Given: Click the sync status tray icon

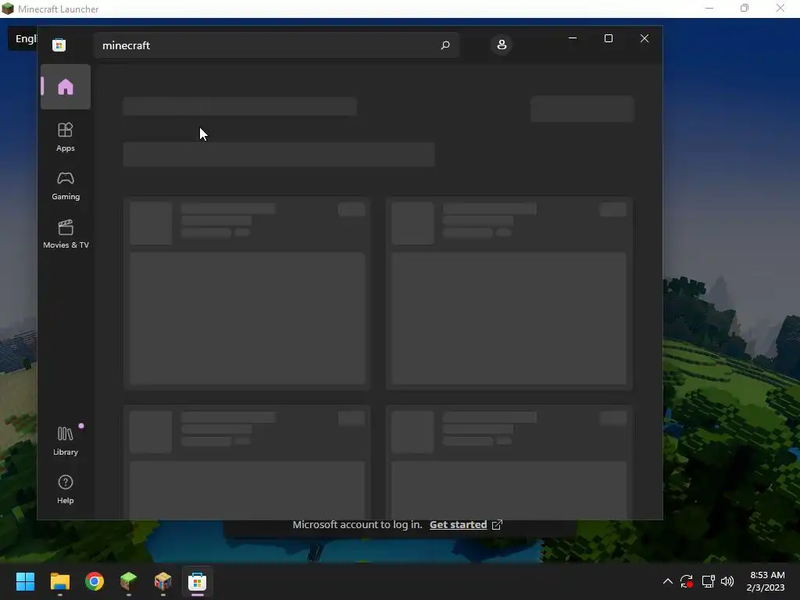Looking at the screenshot, I should pos(687,581).
